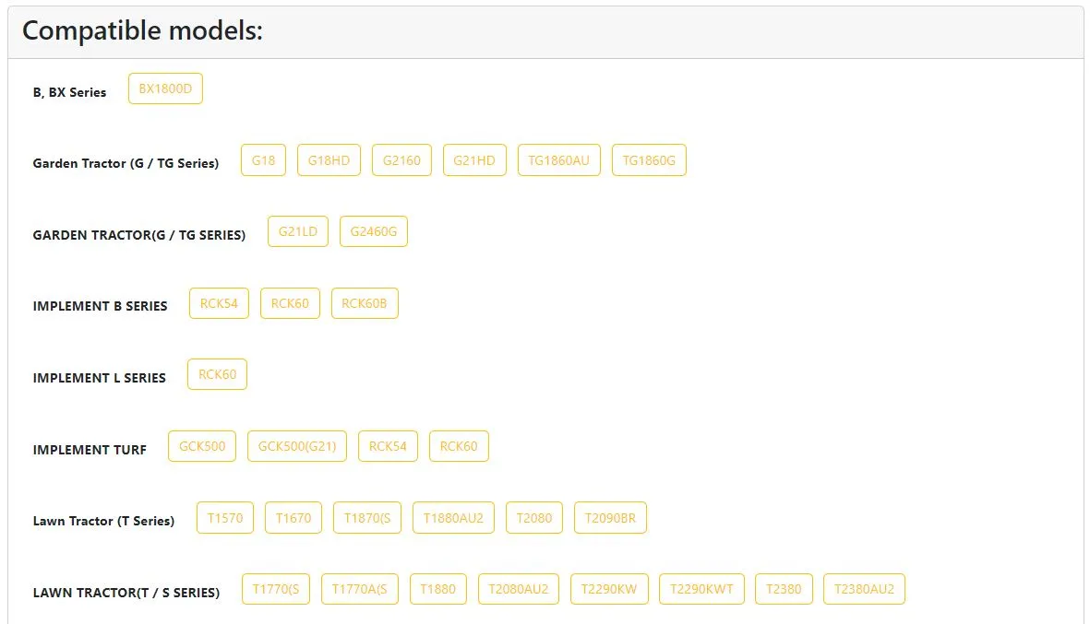Select RCK60 under Implement L Series
Image resolution: width=1090 pixels, height=624 pixels.
pyautogui.click(x=218, y=375)
